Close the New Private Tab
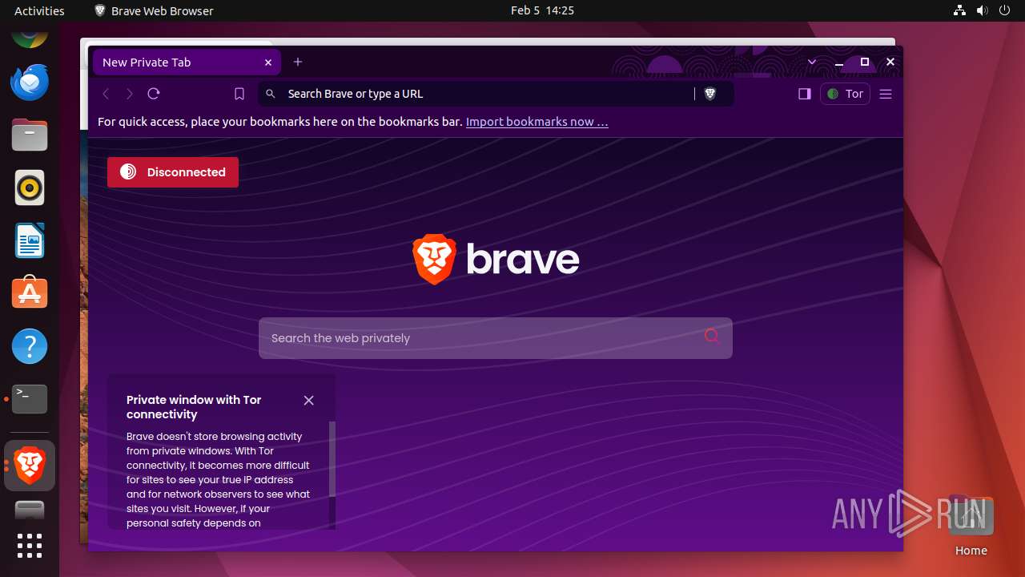 click(x=268, y=63)
